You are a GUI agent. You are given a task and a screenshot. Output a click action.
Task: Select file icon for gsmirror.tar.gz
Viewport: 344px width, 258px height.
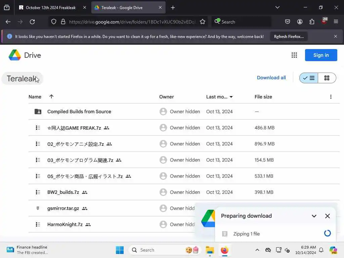(x=38, y=208)
